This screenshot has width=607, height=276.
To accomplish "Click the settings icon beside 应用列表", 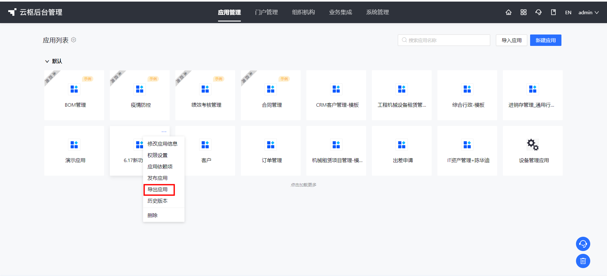I will (x=73, y=40).
